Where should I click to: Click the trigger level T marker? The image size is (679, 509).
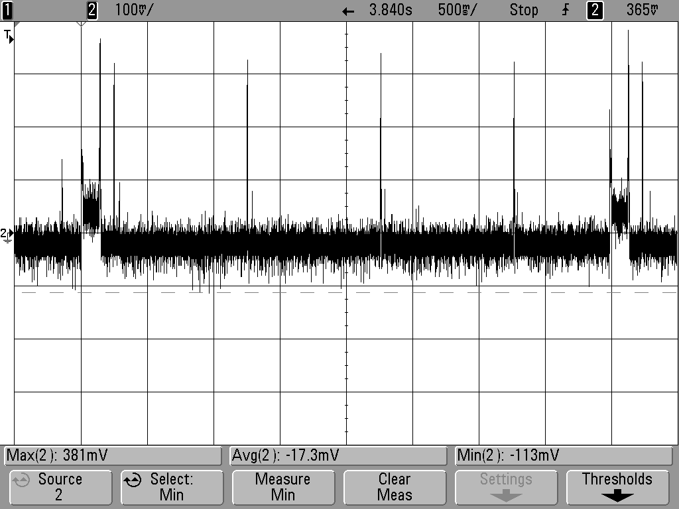point(9,36)
